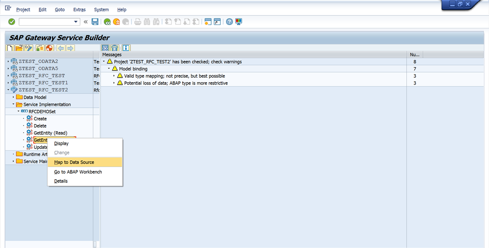Expand 'Potential loss of data' warning row
Viewport: 489px width, 248px height.
[x=114, y=83]
